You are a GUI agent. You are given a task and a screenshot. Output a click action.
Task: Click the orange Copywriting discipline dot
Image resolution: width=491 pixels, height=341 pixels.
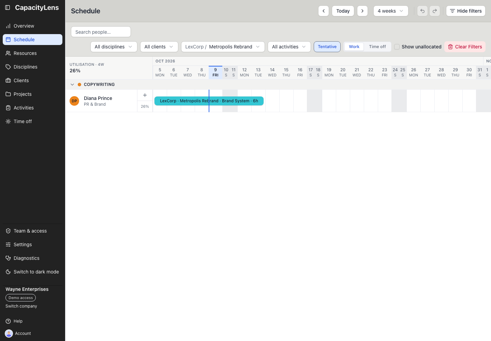coord(79,85)
